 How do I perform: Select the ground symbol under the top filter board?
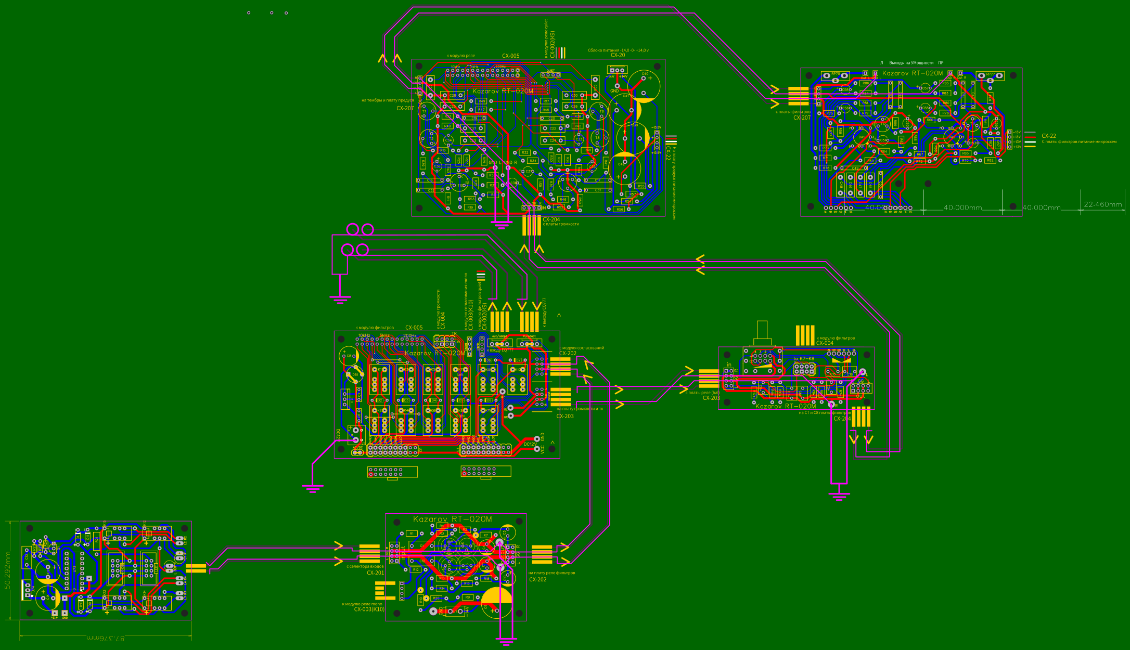point(501,225)
